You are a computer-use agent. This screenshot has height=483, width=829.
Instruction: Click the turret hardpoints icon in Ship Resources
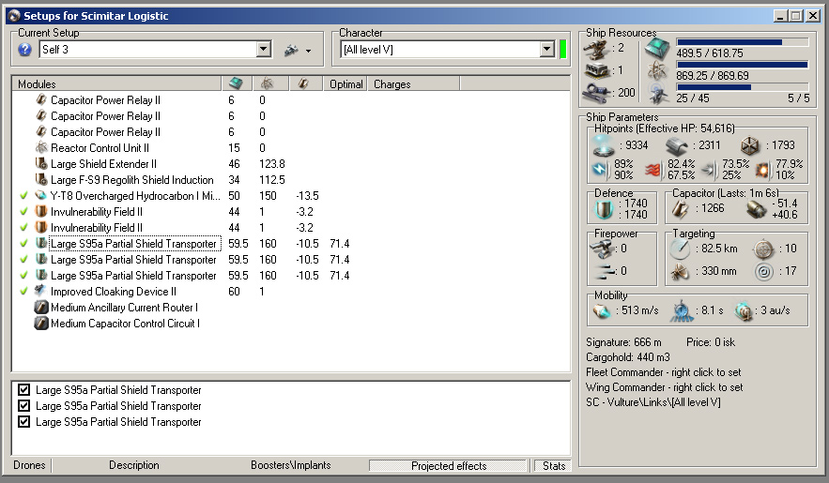click(x=594, y=49)
